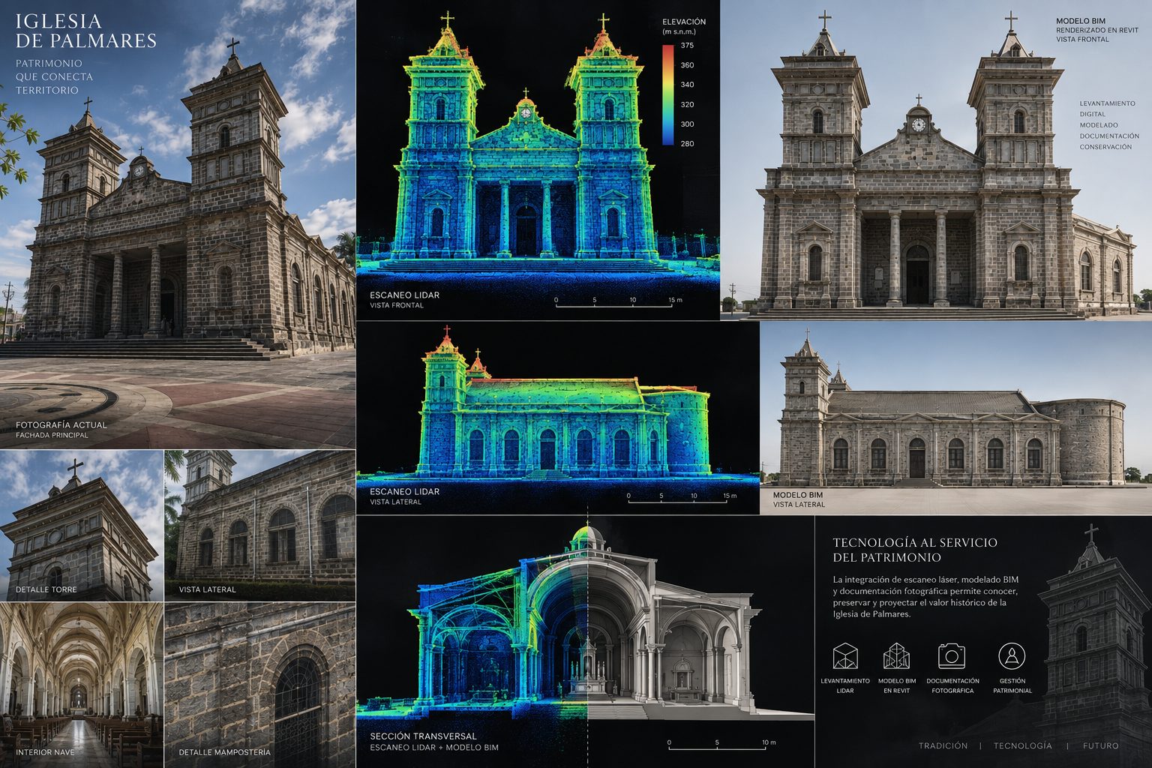1152x768 pixels.
Task: Click the 15 m scale bar in frontal scan
Action: [x=619, y=303]
